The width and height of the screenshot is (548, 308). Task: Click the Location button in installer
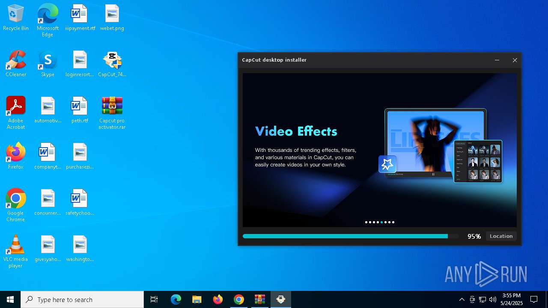(x=501, y=236)
